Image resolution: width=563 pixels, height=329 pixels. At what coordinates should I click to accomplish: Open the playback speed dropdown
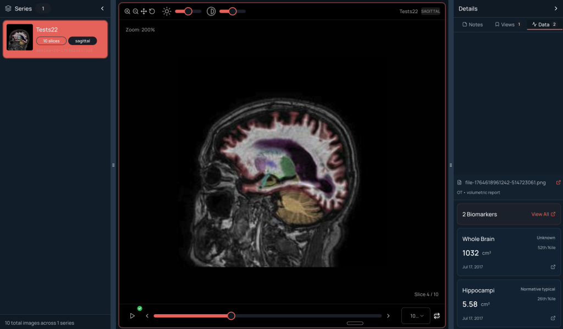click(416, 316)
